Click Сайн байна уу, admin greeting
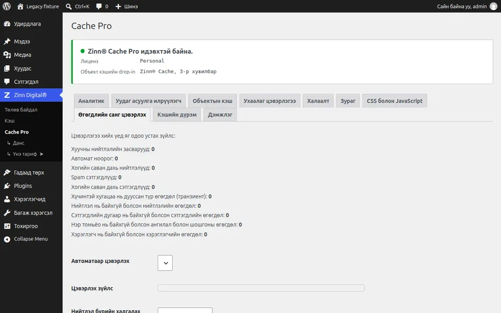Image resolution: width=501 pixels, height=313 pixels. 462,6
